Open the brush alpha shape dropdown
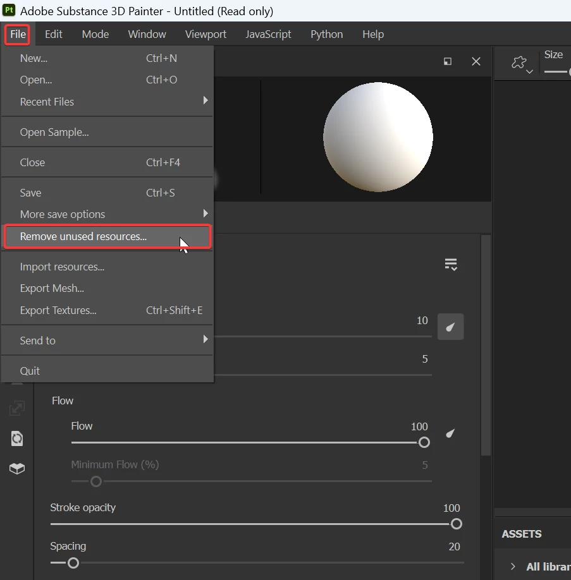 [522, 64]
